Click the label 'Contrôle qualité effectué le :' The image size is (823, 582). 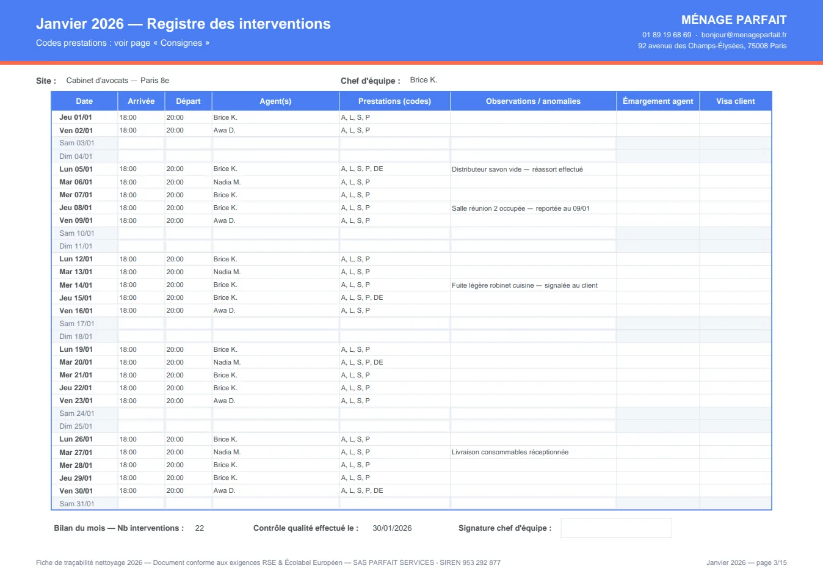(306, 528)
